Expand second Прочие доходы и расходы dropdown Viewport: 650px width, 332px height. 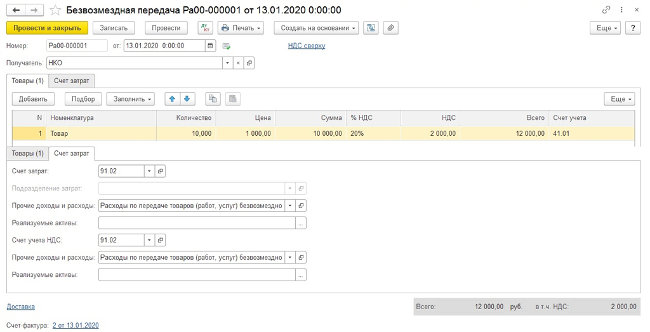click(x=290, y=257)
